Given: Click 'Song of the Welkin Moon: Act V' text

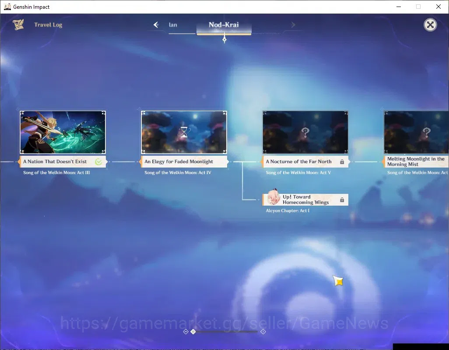Looking at the screenshot, I should point(298,172).
